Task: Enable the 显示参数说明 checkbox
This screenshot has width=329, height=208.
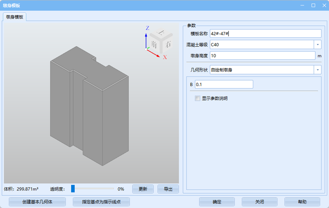Action: [197, 98]
